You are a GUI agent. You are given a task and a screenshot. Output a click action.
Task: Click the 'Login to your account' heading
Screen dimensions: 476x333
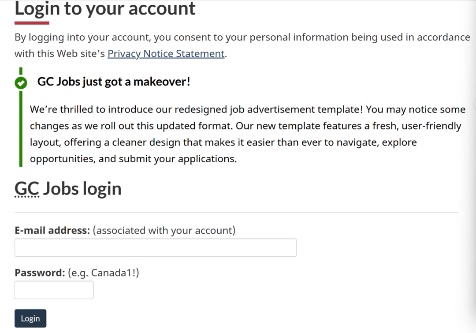(105, 9)
